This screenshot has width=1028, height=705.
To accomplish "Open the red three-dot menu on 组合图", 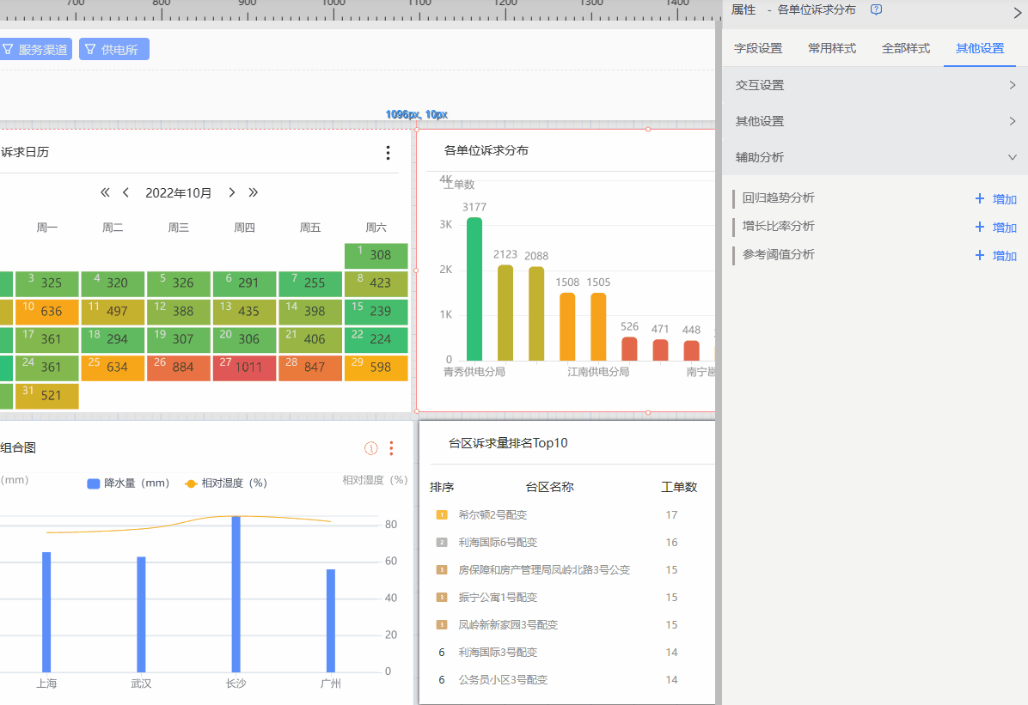I will coord(391,448).
